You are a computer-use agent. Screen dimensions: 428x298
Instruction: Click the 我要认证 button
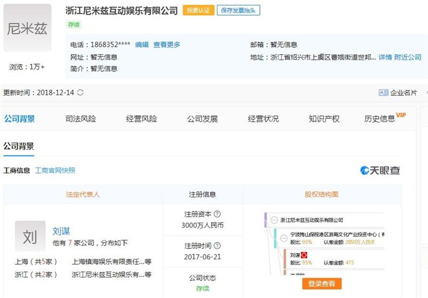pyautogui.click(x=199, y=11)
